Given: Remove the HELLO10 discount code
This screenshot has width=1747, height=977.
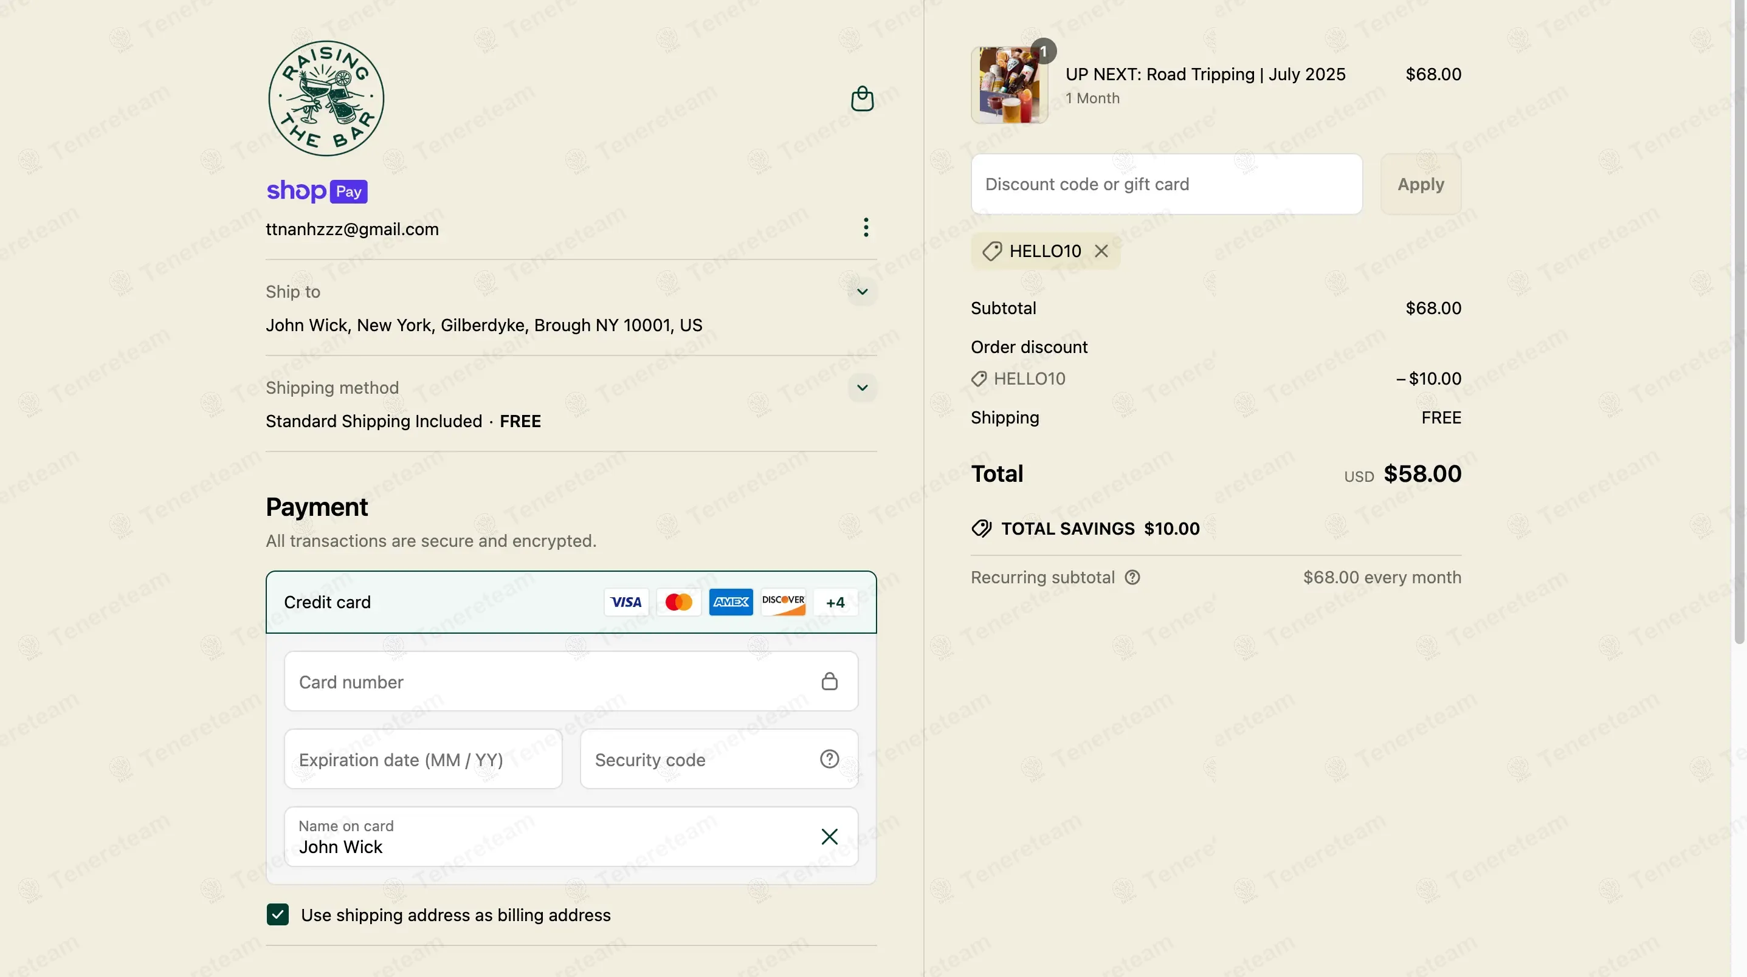Looking at the screenshot, I should [1101, 252].
